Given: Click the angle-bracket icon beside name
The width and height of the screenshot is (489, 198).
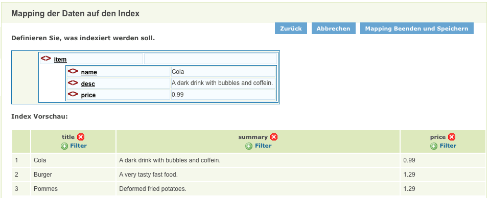Looking at the screenshot, I should coord(73,71).
